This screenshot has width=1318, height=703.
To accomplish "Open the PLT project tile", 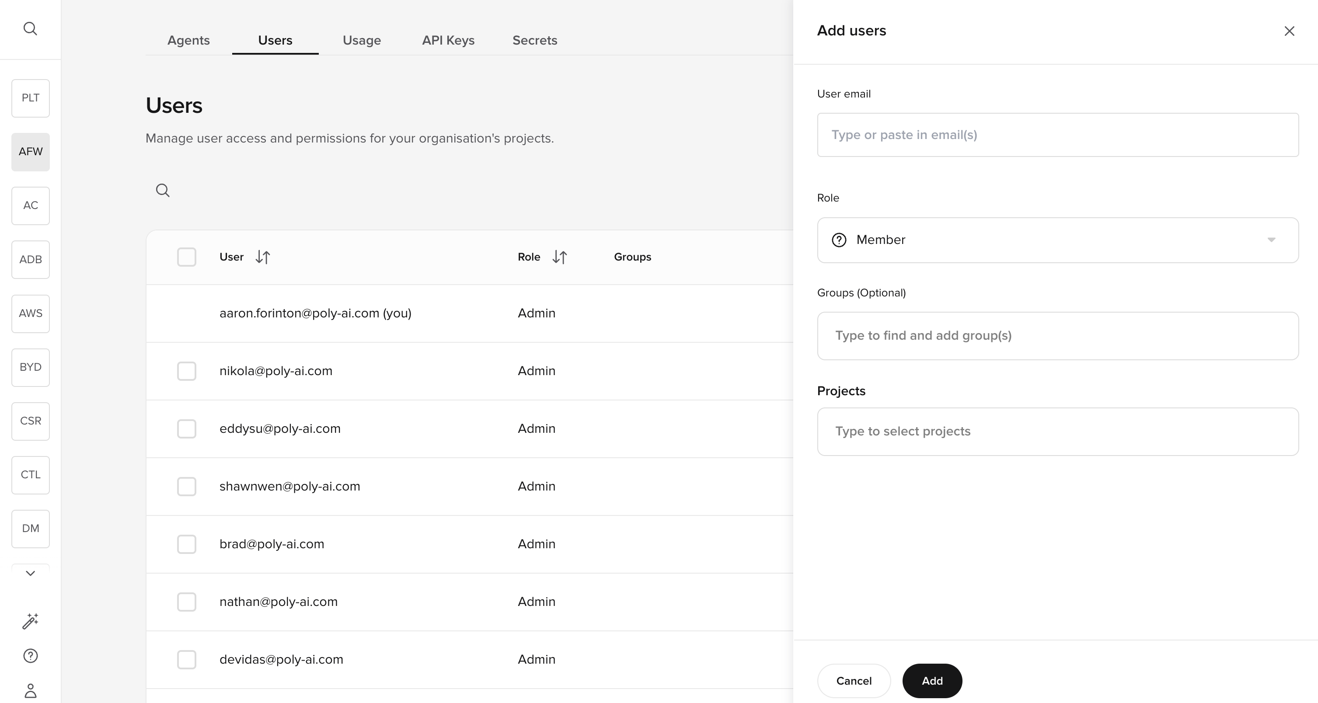I will [31, 98].
